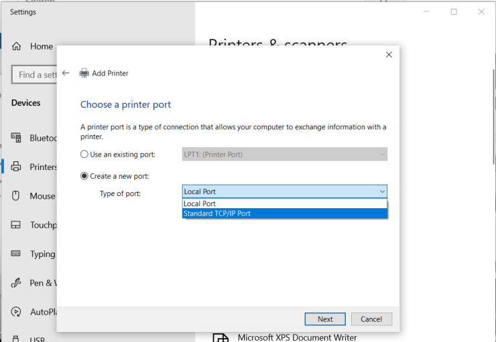
Task: Minimize the Settings window
Action: [x=426, y=11]
